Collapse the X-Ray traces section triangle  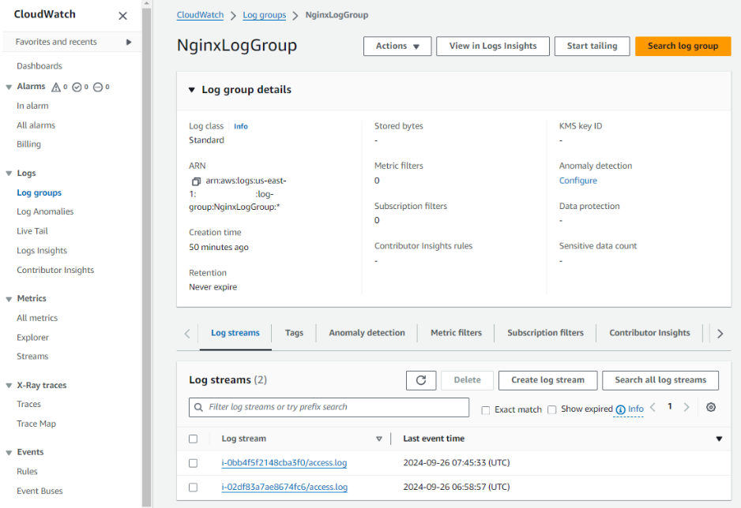[x=9, y=386]
